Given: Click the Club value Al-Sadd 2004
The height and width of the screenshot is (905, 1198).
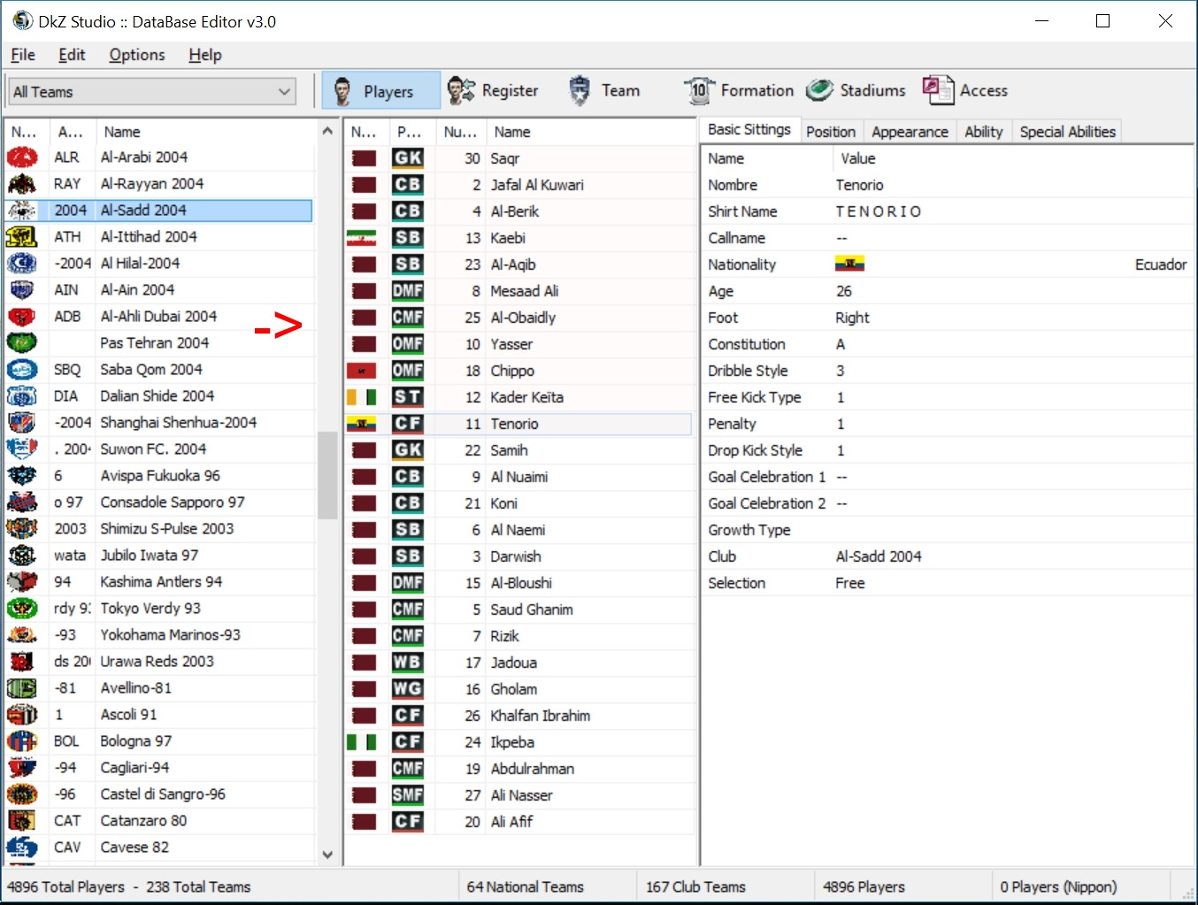Looking at the screenshot, I should pos(879,556).
